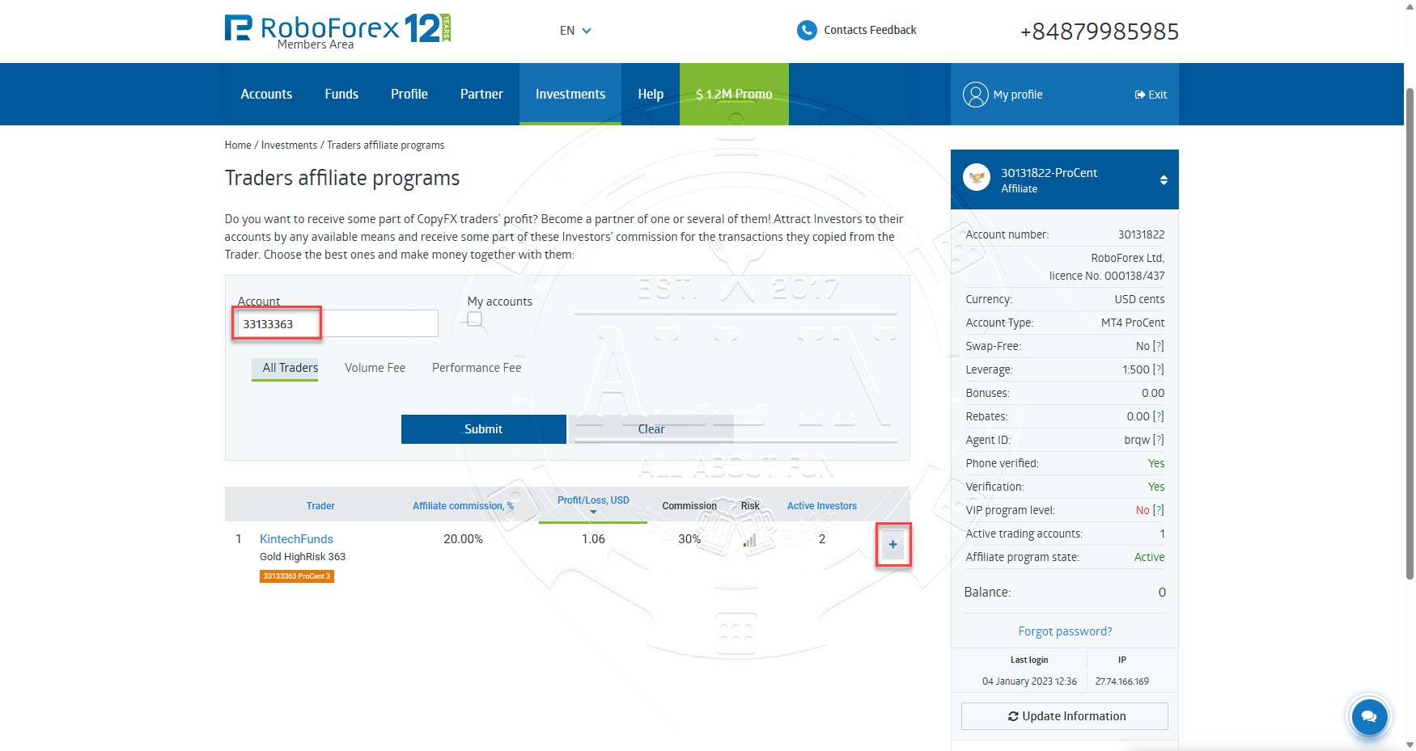This screenshot has width=1416, height=751.
Task: Click the page vertical scrollbar
Action: (x=1410, y=332)
